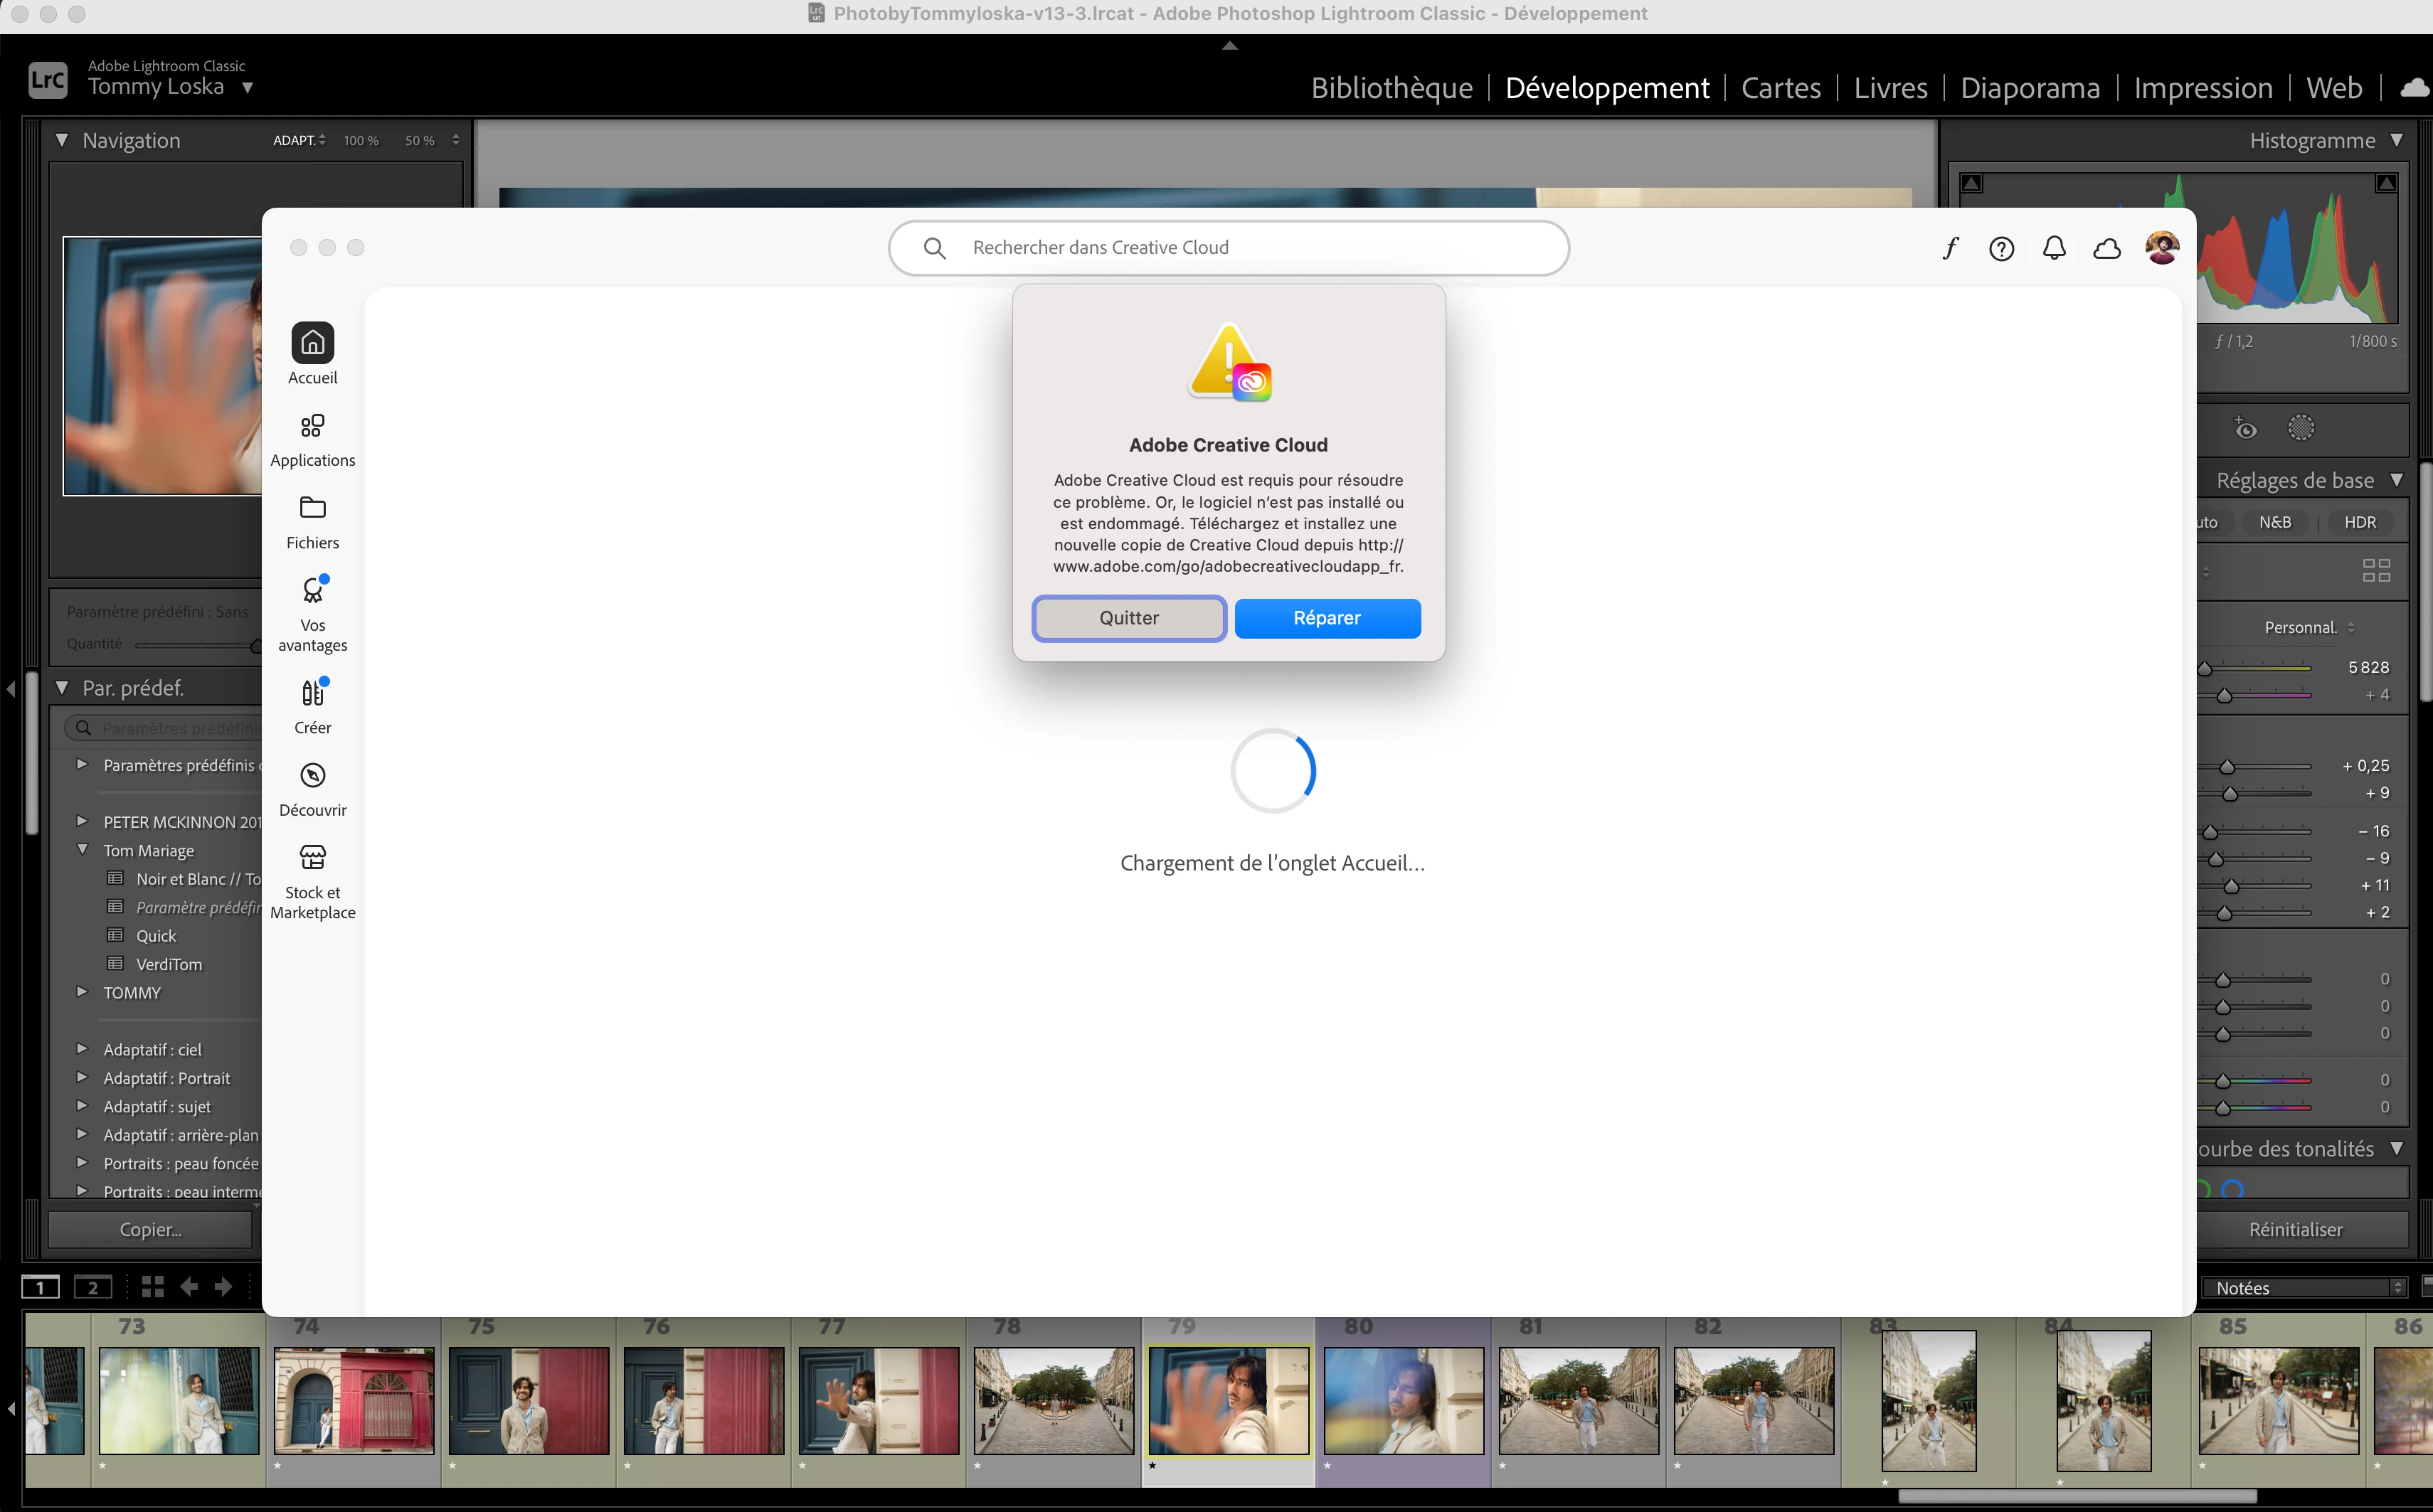Collapse the Tom Mariage preset folder
This screenshot has width=2433, height=1512.
82,850
